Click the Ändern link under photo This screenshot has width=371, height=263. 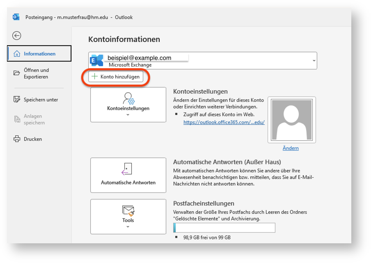[291, 148]
